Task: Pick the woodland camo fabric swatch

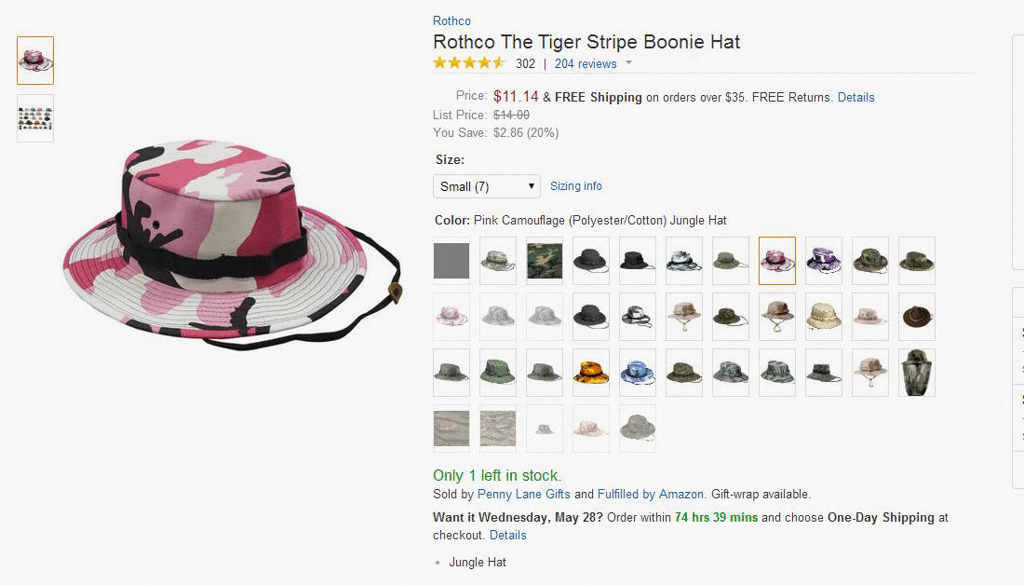Action: pos(544,261)
